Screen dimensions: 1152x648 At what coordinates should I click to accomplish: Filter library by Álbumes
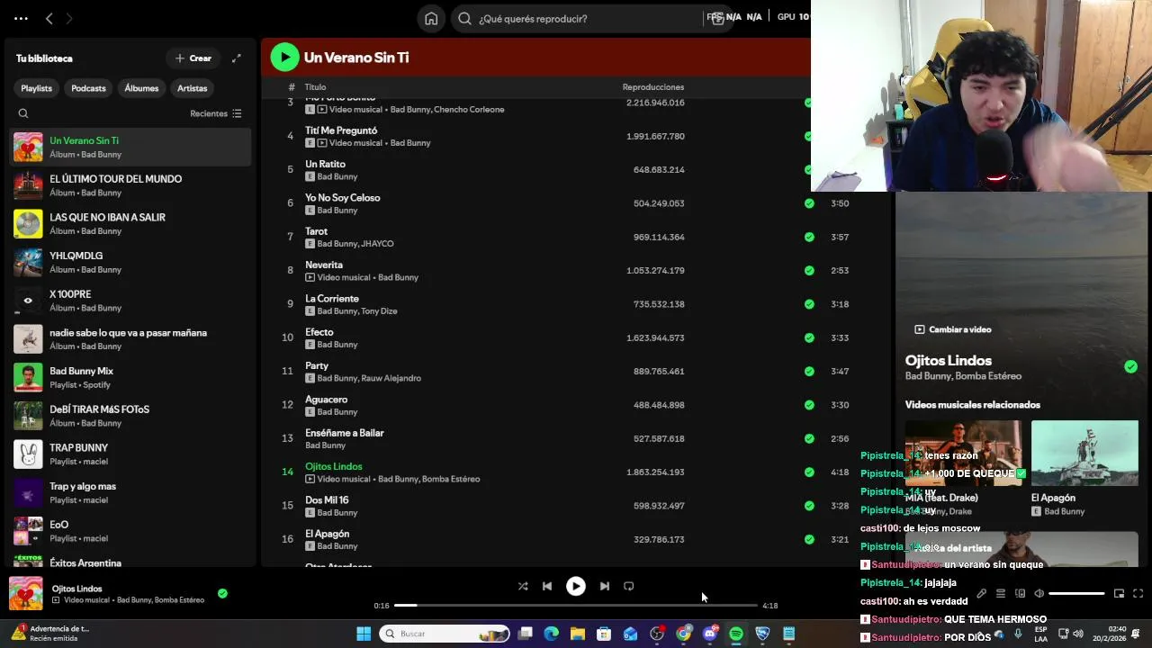(141, 88)
